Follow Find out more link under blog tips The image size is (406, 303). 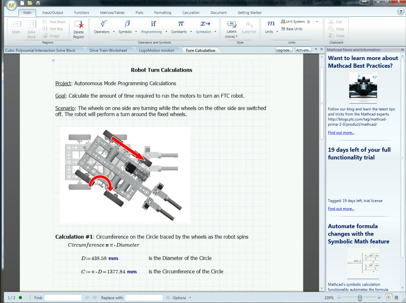click(x=341, y=132)
